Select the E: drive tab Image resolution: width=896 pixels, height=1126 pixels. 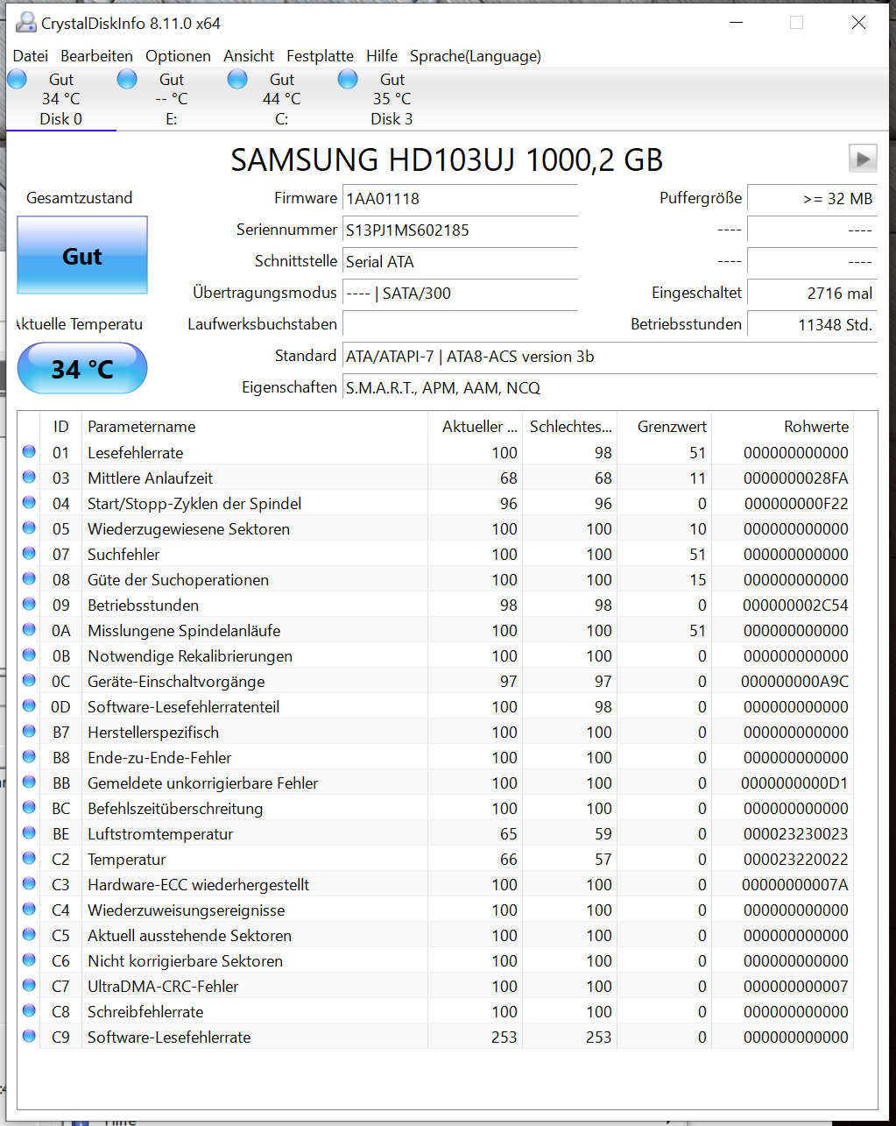coord(172,99)
